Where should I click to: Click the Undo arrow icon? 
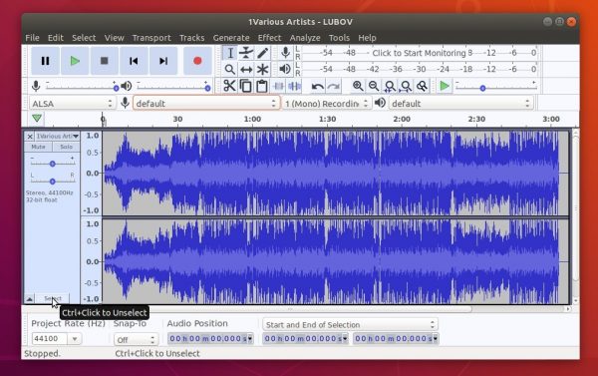(x=317, y=87)
